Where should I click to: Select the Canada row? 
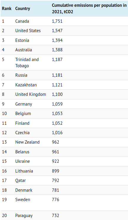(x=64, y=21)
